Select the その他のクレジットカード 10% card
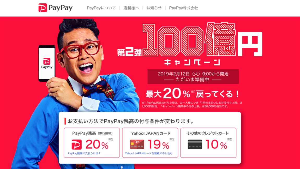Viewport: 300px width, 169px height. [x=208, y=143]
